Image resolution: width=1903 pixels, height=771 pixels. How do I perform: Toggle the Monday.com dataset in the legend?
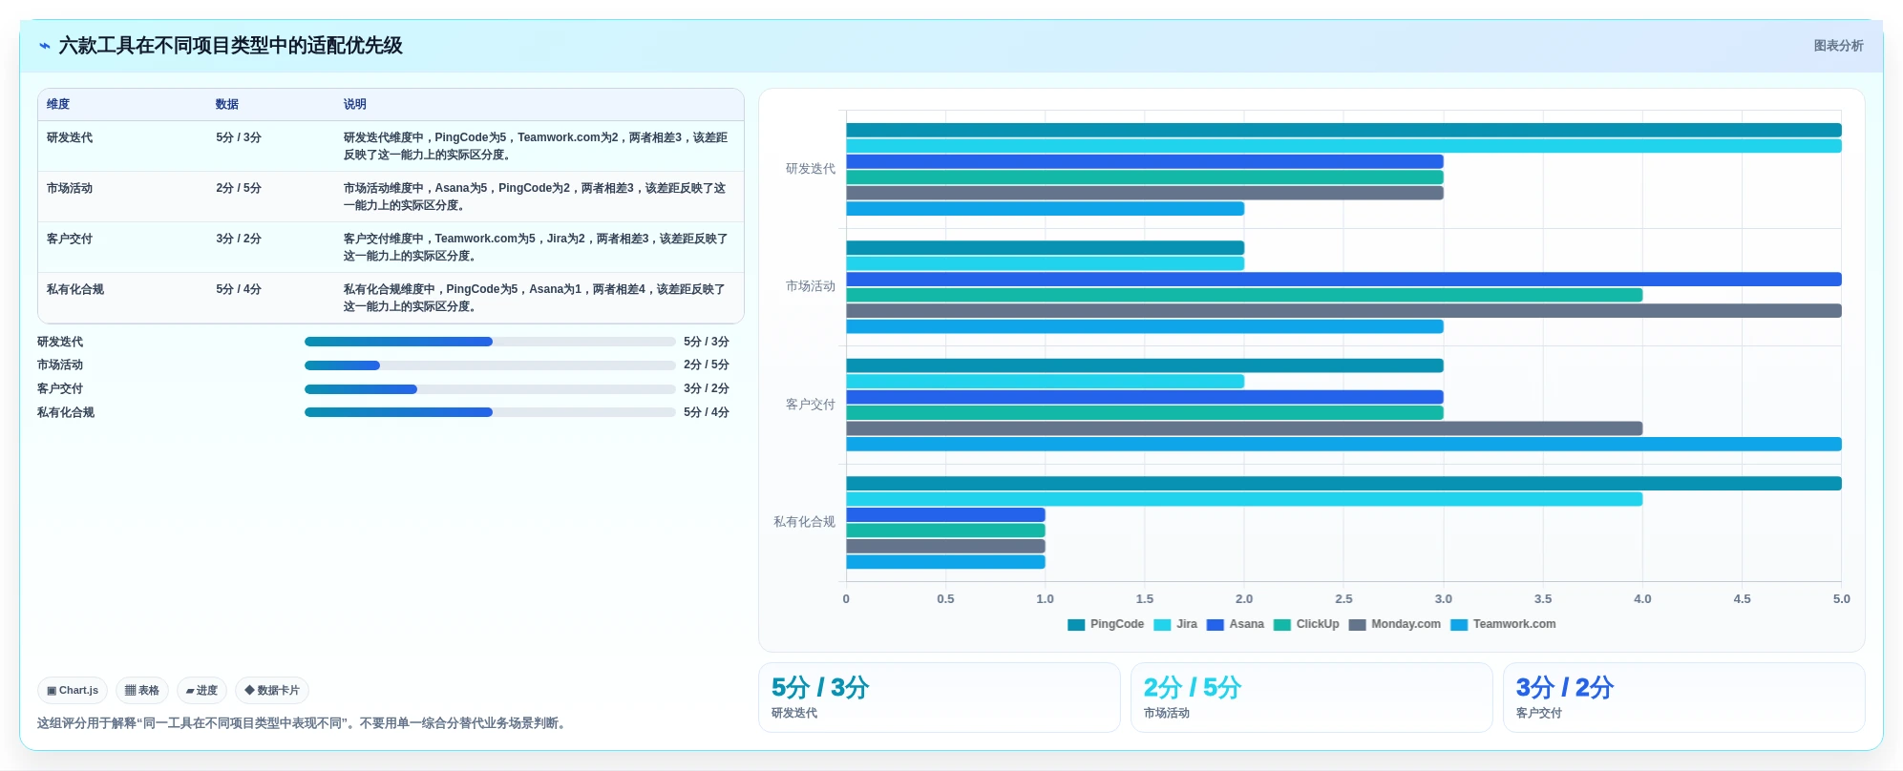point(1394,624)
